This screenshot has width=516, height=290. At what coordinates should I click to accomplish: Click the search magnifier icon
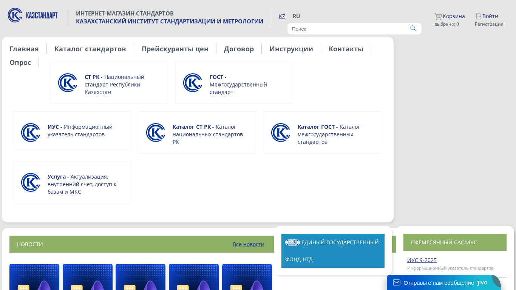click(413, 28)
